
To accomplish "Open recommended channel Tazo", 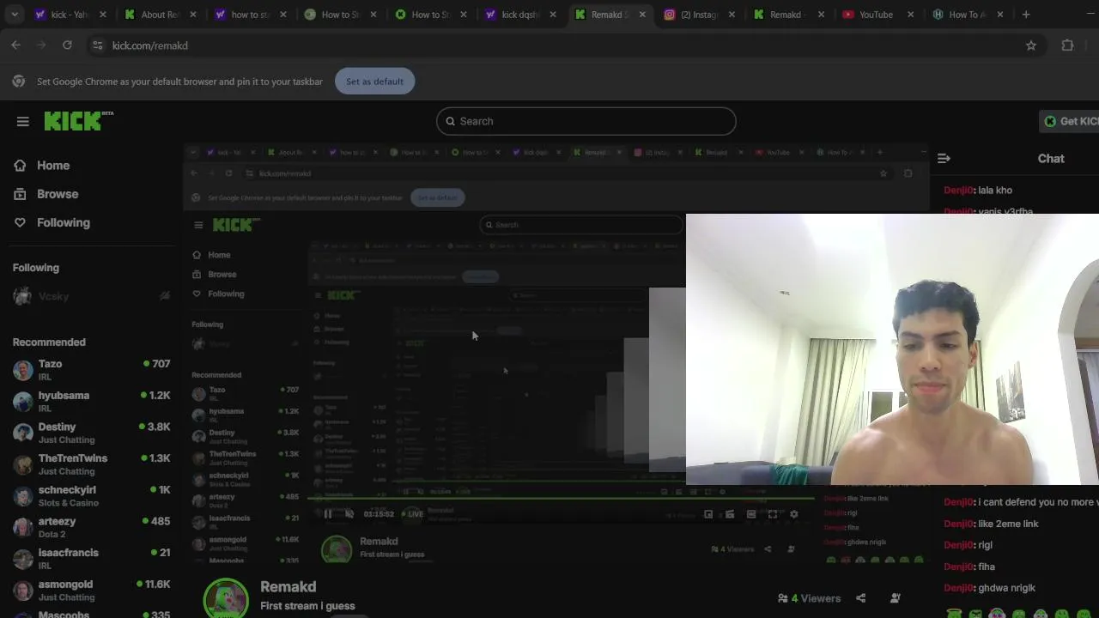I will pyautogui.click(x=90, y=370).
